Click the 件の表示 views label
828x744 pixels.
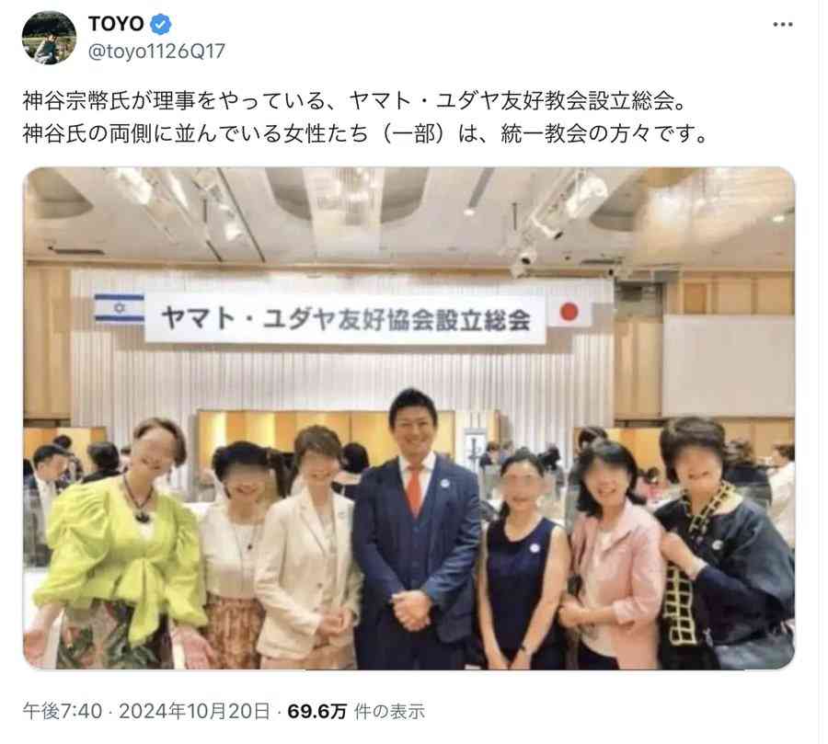(390, 711)
